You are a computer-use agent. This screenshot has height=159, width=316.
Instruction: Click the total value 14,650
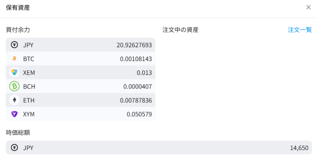299,148
